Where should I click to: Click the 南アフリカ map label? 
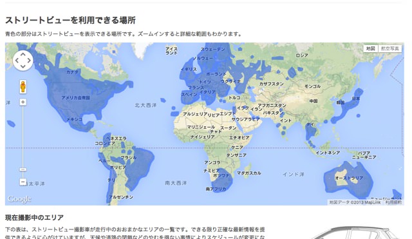pyautogui.click(x=216, y=189)
